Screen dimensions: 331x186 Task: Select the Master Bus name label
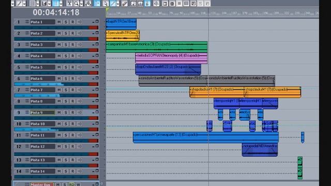[42, 184]
